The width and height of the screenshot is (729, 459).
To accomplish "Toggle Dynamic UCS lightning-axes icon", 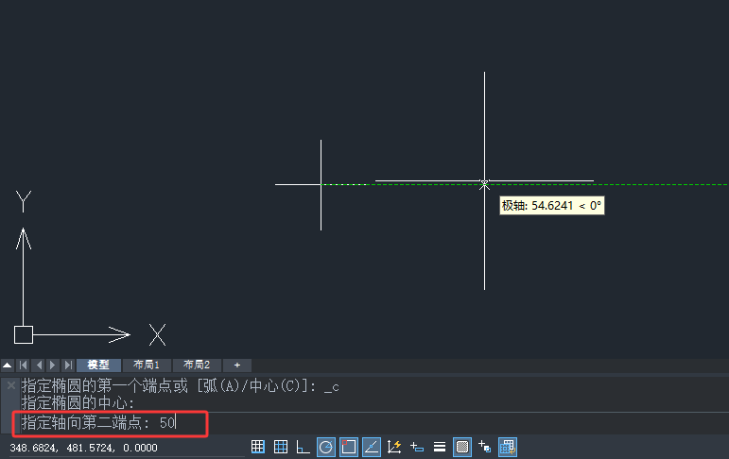I will tap(394, 447).
